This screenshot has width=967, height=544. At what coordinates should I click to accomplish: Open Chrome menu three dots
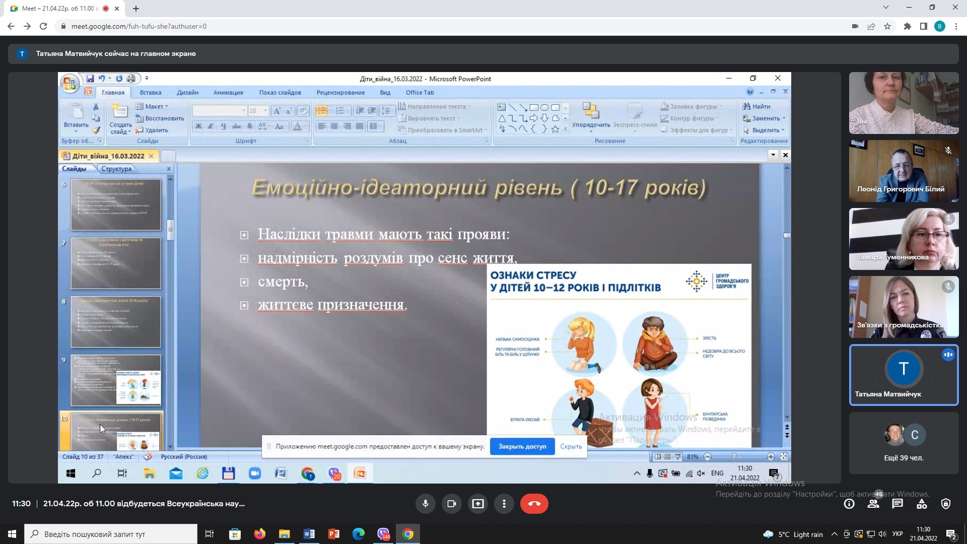(956, 26)
